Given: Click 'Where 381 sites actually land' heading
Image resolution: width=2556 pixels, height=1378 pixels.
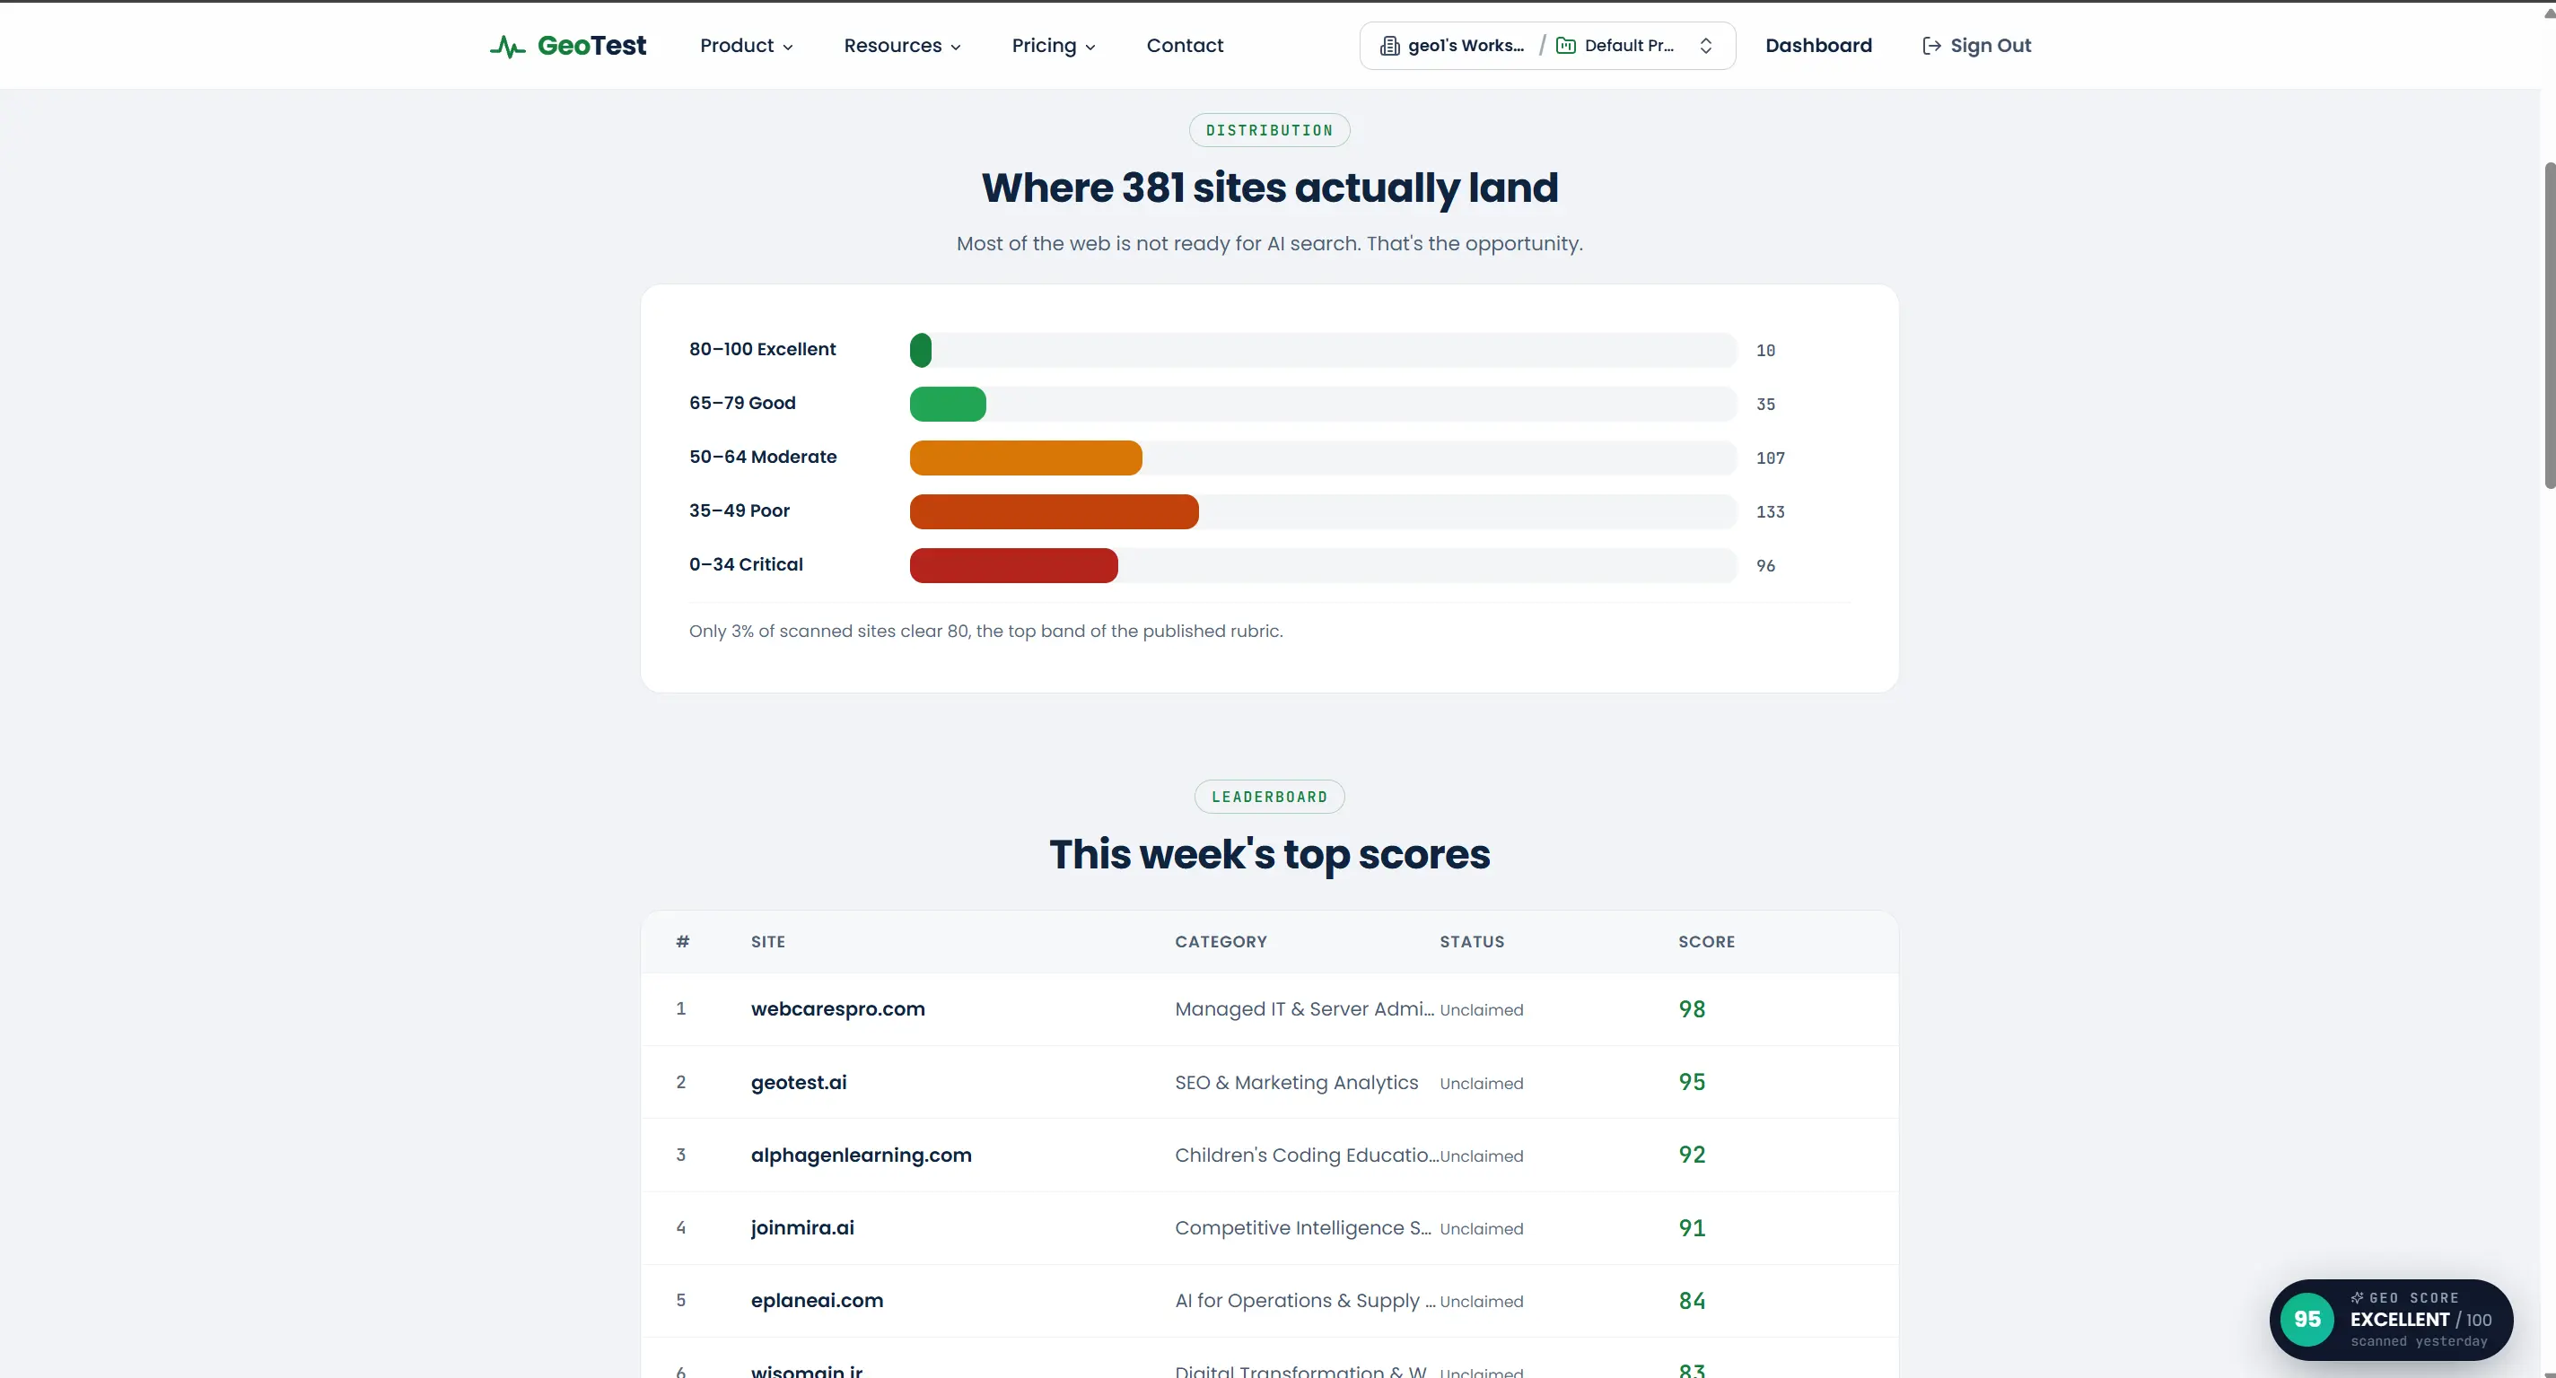Looking at the screenshot, I should pyautogui.click(x=1269, y=188).
